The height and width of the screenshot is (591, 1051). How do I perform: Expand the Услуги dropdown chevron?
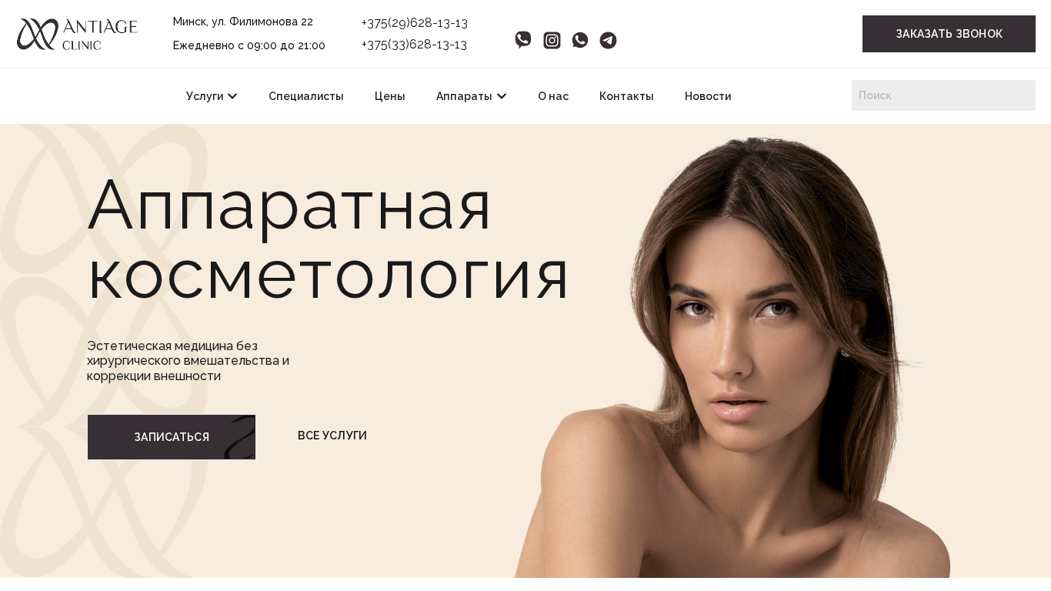click(x=232, y=95)
